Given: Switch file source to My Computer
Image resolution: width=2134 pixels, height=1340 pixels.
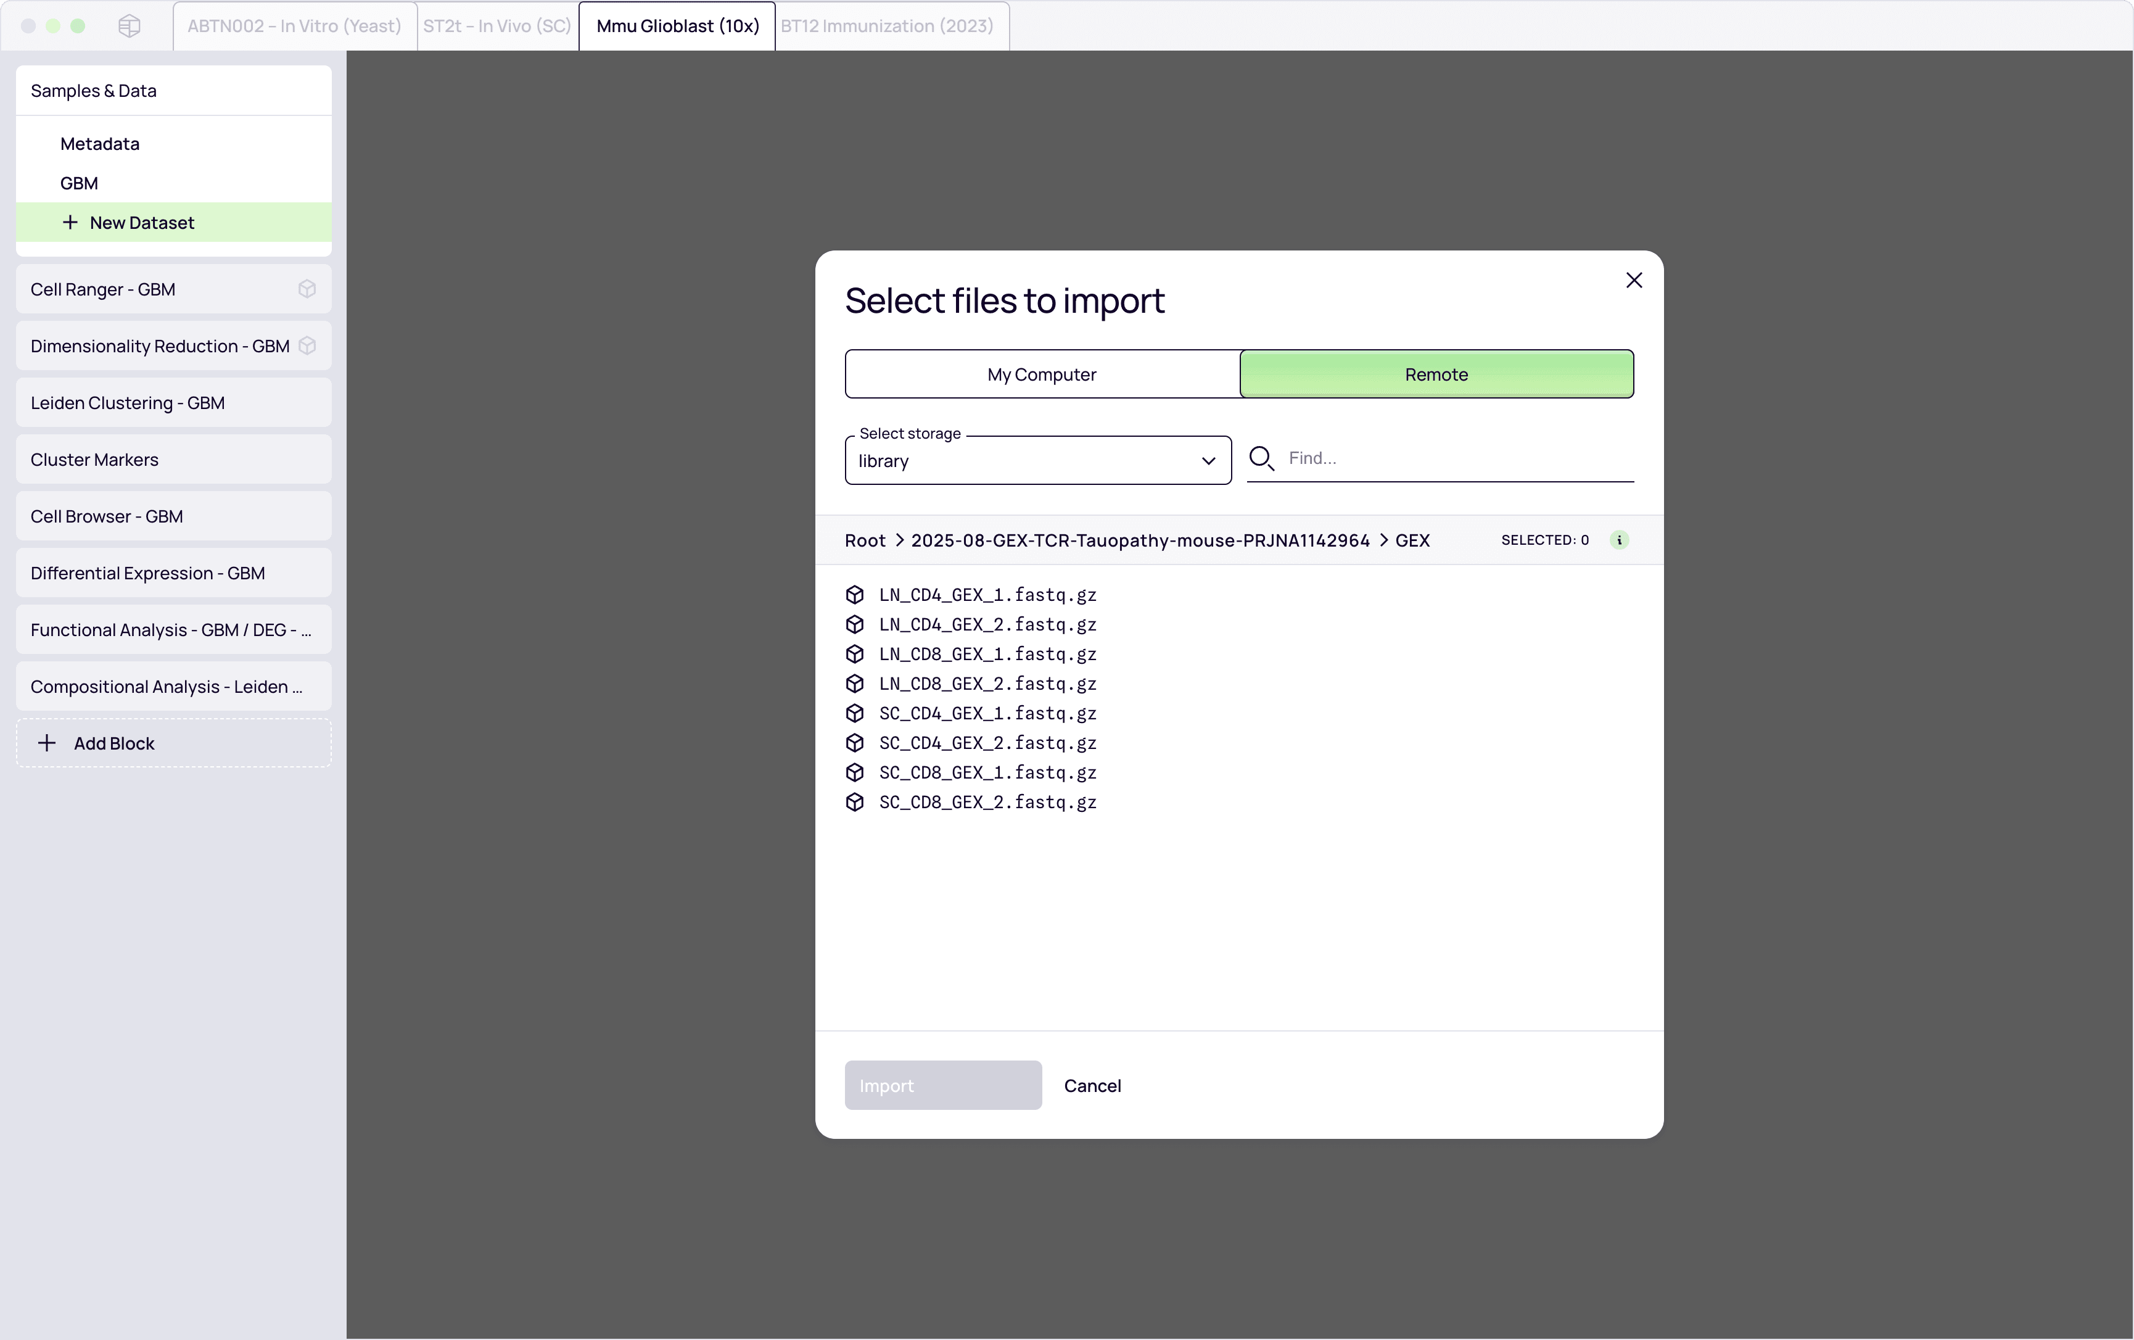Looking at the screenshot, I should (x=1042, y=374).
